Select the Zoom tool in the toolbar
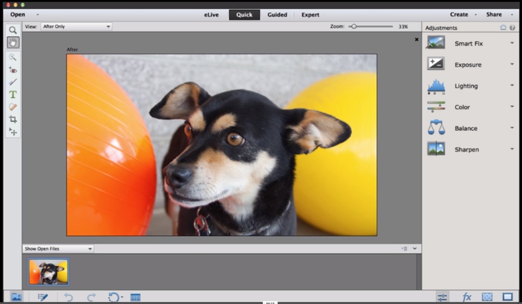The height and width of the screenshot is (304, 522). pyautogui.click(x=13, y=30)
